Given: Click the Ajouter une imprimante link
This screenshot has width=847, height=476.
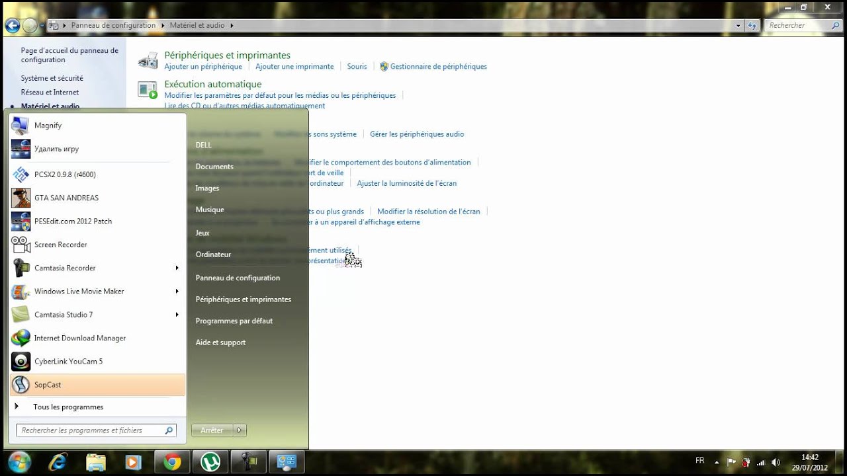Looking at the screenshot, I should coord(294,67).
